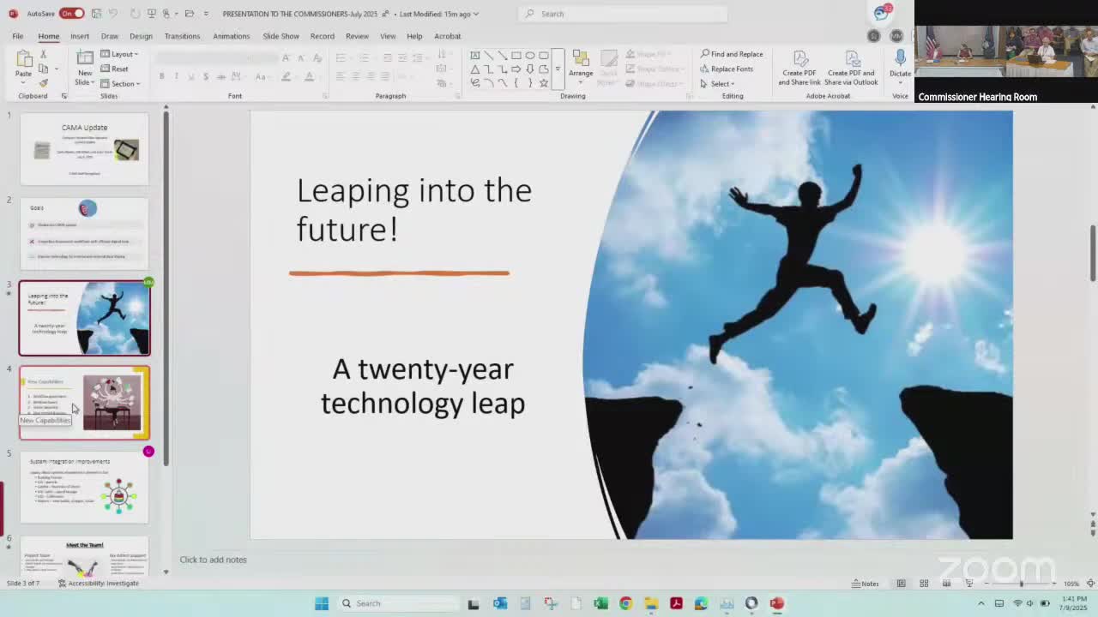Open the Windows Start menu

[x=322, y=603]
